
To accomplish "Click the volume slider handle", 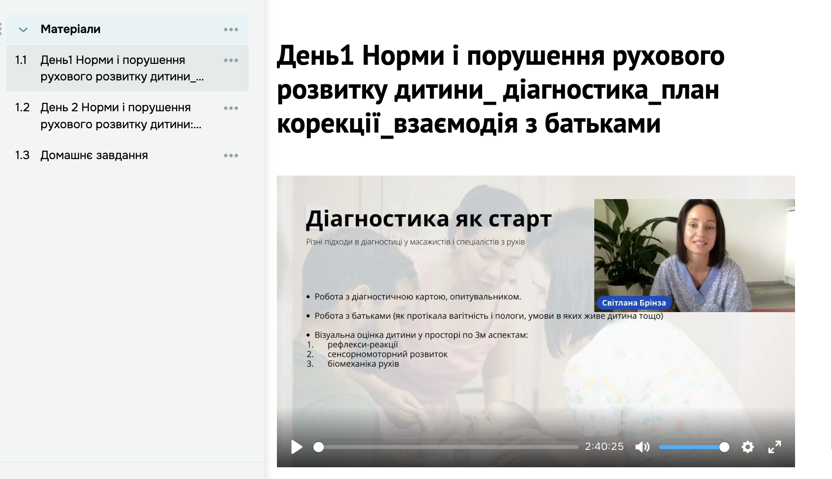I will click(724, 447).
